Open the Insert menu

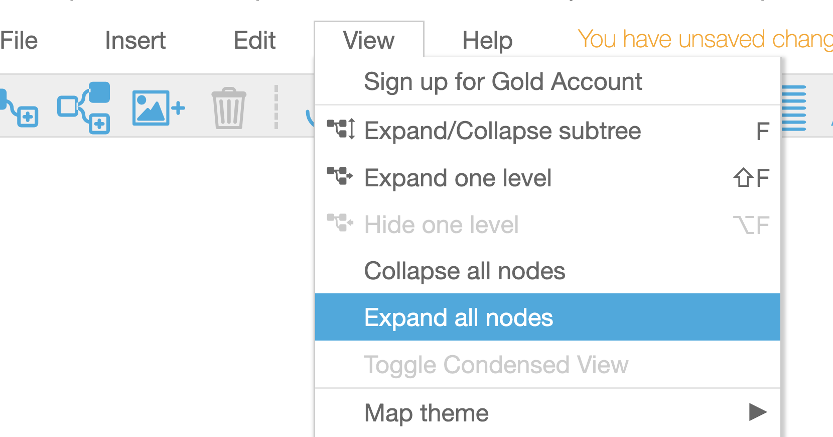pos(135,40)
